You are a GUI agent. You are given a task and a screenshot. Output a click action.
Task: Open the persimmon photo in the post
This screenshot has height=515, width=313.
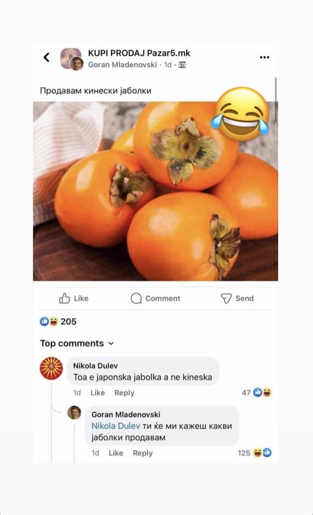(x=155, y=191)
